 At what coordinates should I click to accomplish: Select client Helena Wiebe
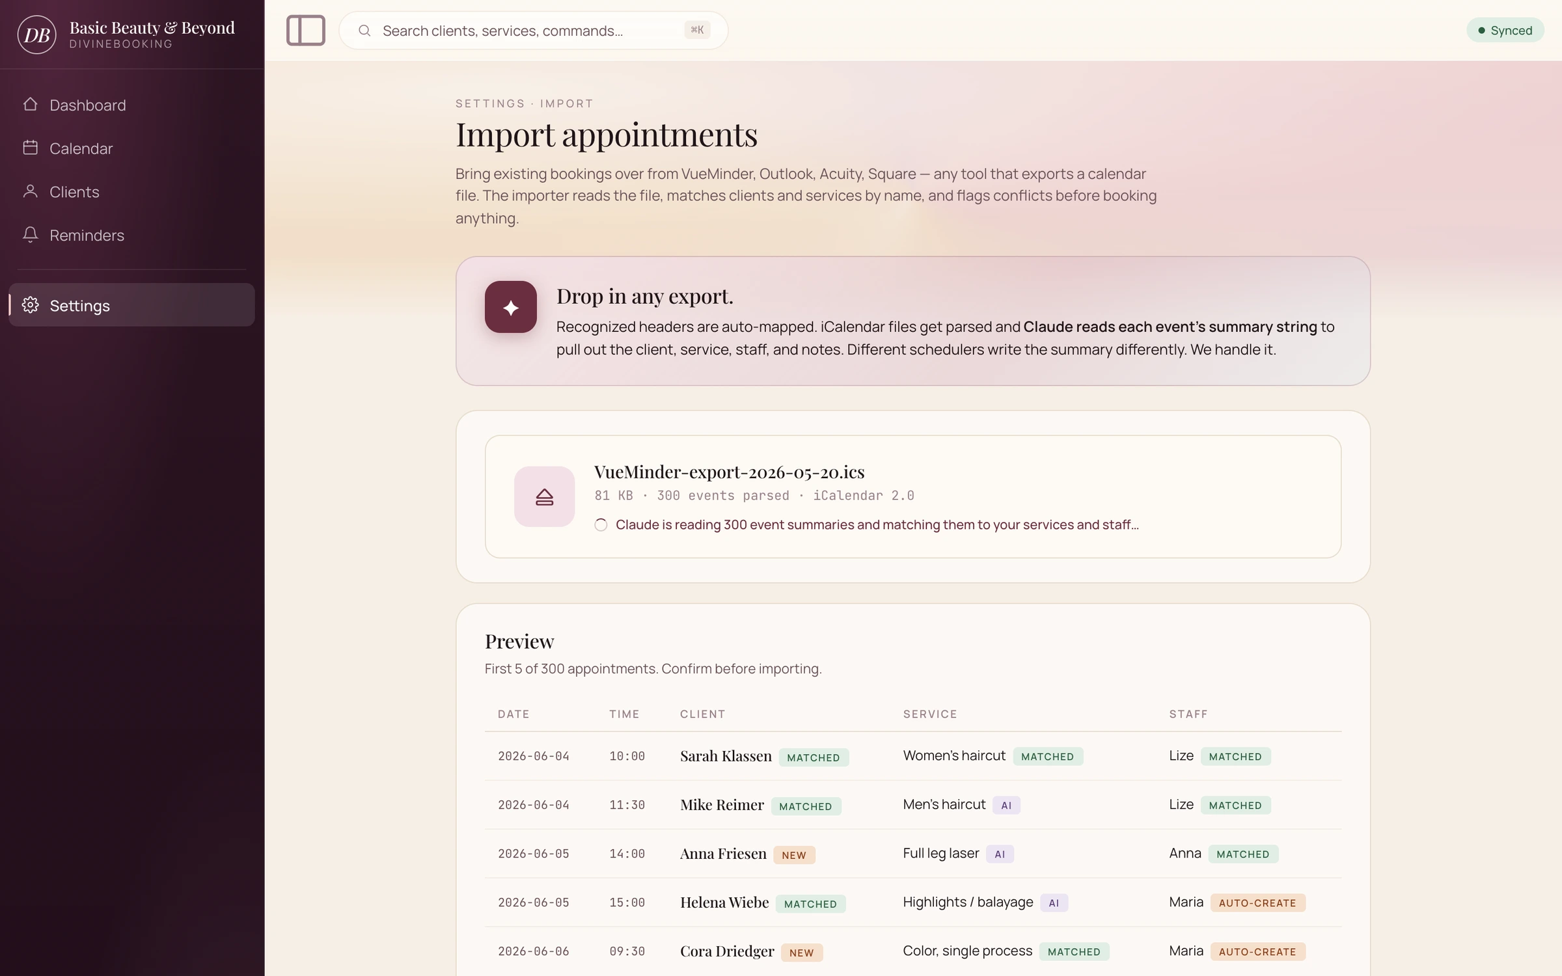point(724,902)
